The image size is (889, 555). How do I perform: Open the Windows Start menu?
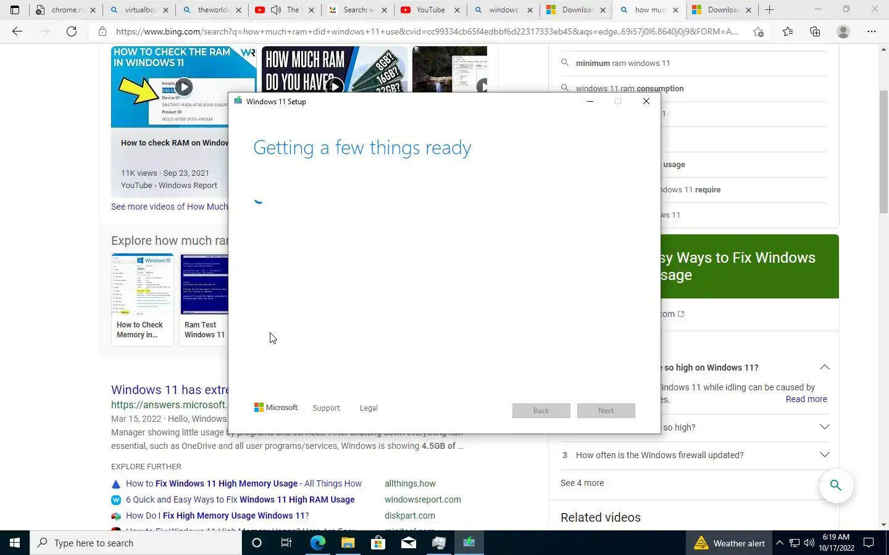click(x=15, y=543)
